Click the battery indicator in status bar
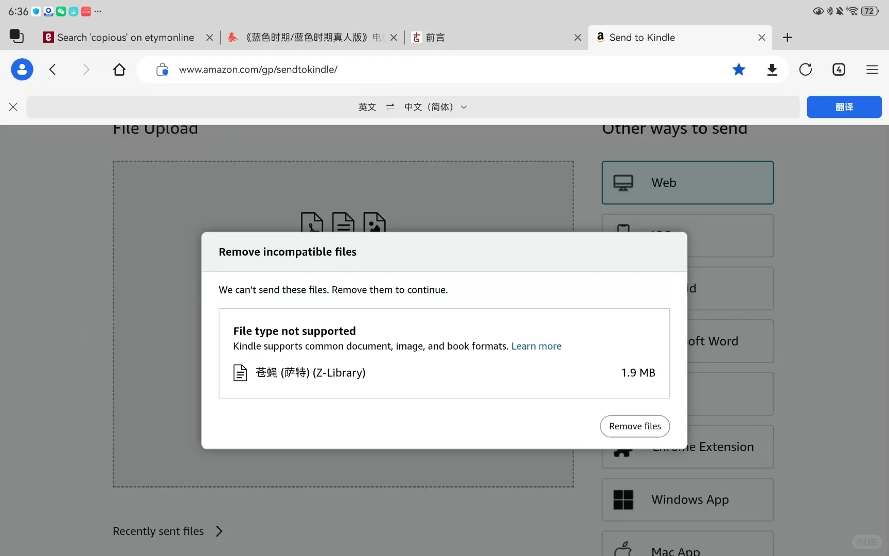889x556 pixels. [x=870, y=11]
